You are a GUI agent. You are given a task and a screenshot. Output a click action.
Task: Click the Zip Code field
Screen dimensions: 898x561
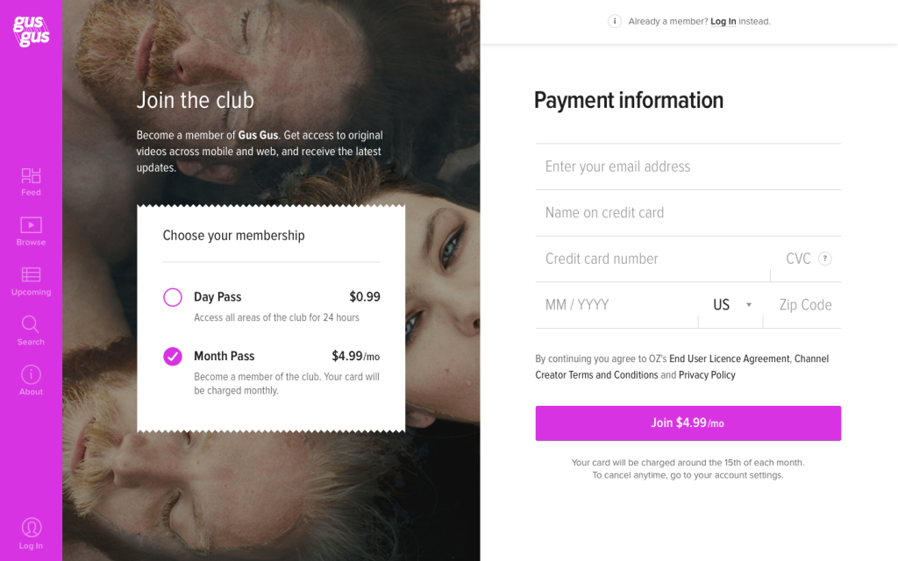[805, 305]
